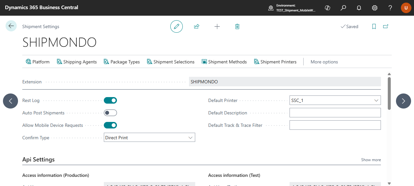Image resolution: width=414 pixels, height=186 pixels.
Task: Click Show more in Api Settings
Action: [371, 160]
